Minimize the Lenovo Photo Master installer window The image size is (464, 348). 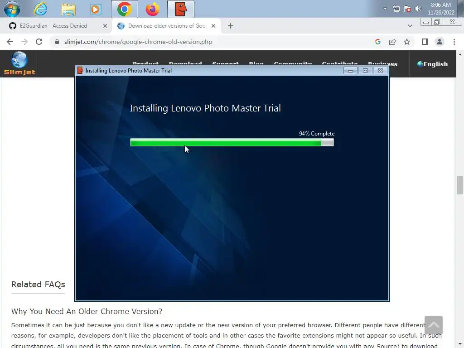pyautogui.click(x=350, y=70)
